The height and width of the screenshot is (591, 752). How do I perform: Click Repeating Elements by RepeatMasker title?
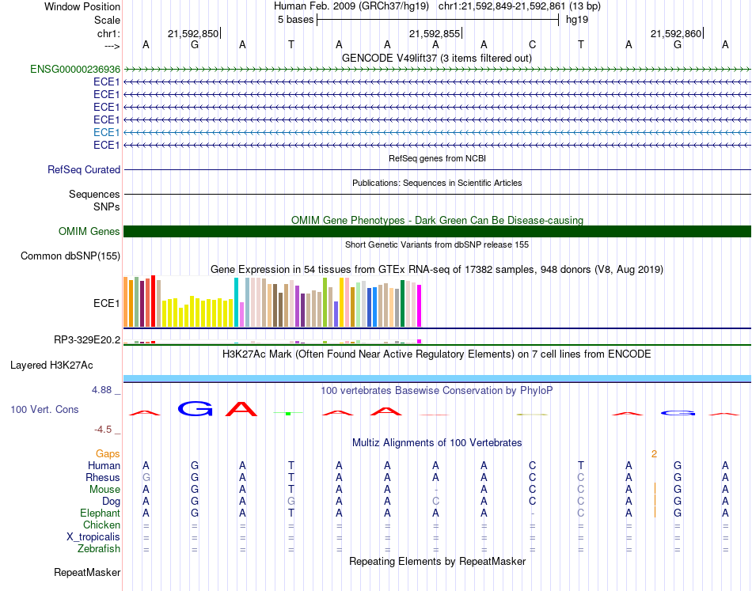click(x=437, y=561)
